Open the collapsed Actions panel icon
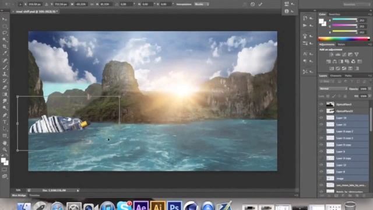This screenshot has height=210, width=373. (x=305, y=25)
